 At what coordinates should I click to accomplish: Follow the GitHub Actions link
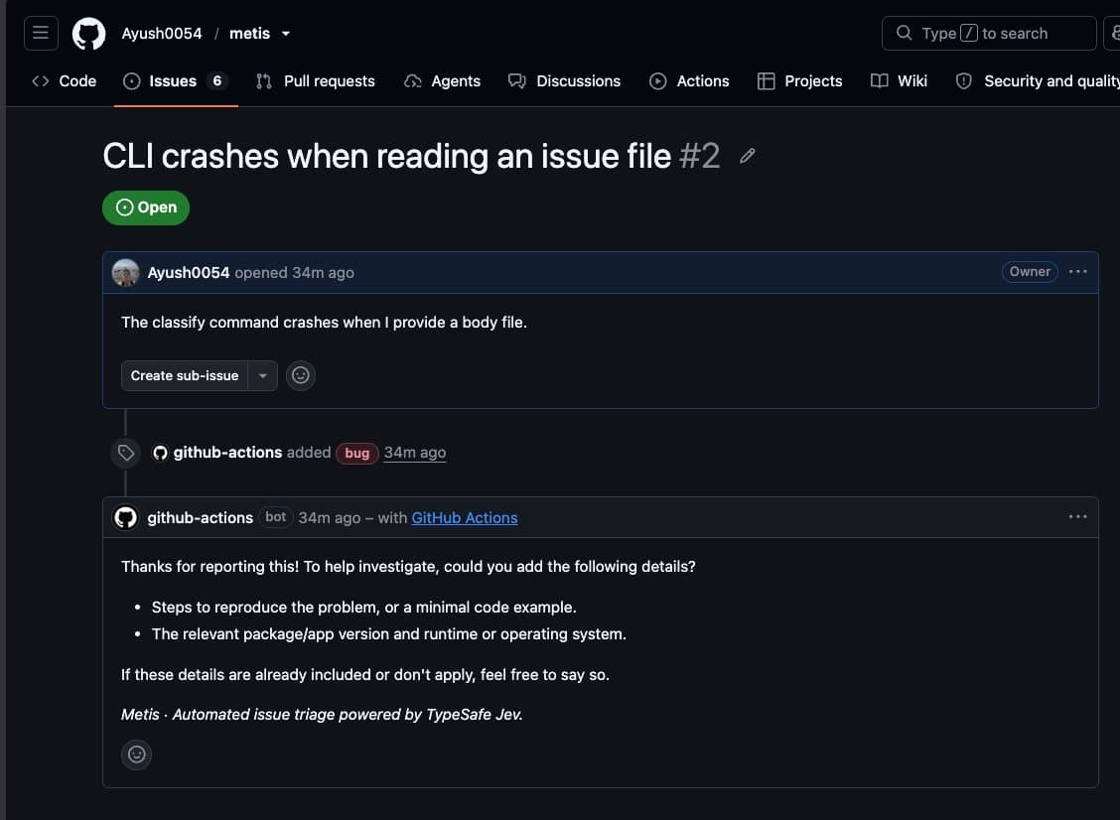465,517
